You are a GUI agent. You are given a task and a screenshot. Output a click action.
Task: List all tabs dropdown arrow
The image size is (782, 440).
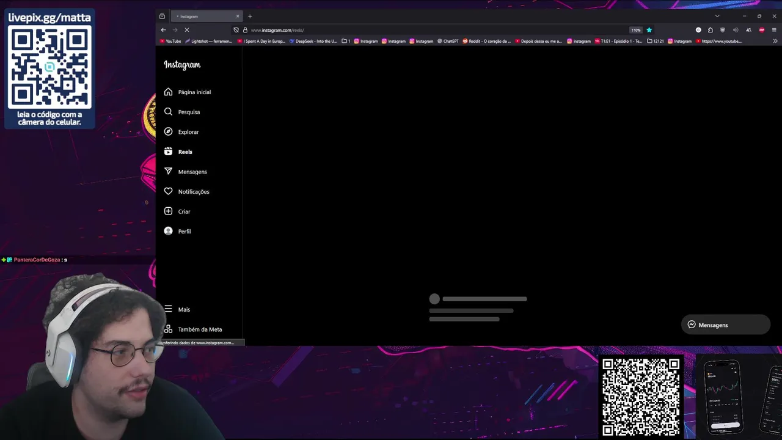point(717,16)
